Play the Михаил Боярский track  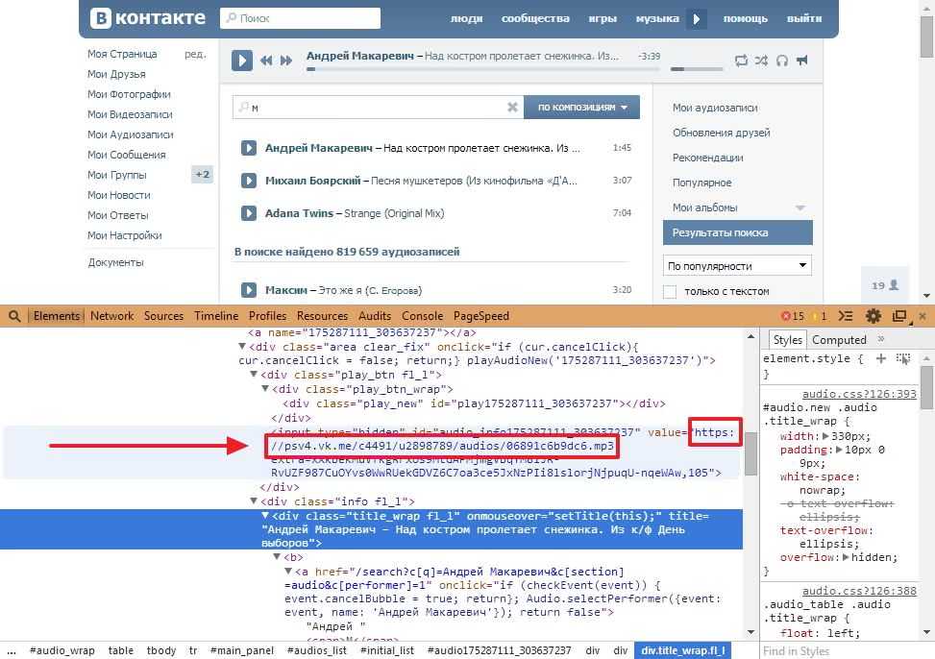point(249,180)
